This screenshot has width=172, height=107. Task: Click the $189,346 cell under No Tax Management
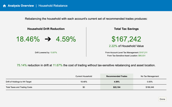[150, 87]
